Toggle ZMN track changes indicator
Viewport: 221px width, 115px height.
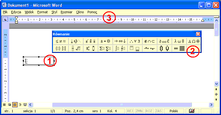click(x=139, y=111)
